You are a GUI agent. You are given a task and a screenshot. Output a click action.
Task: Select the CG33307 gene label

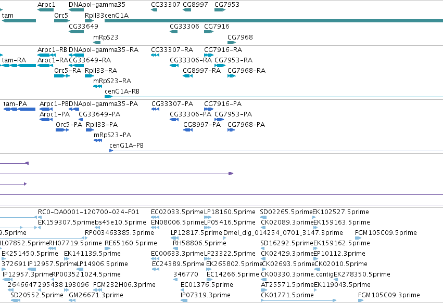click(166, 5)
